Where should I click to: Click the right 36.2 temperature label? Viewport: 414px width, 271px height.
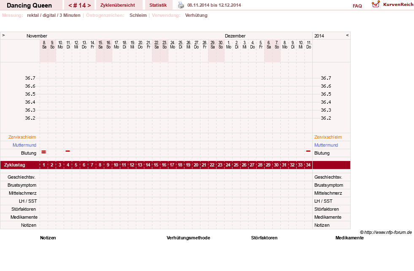coord(326,118)
